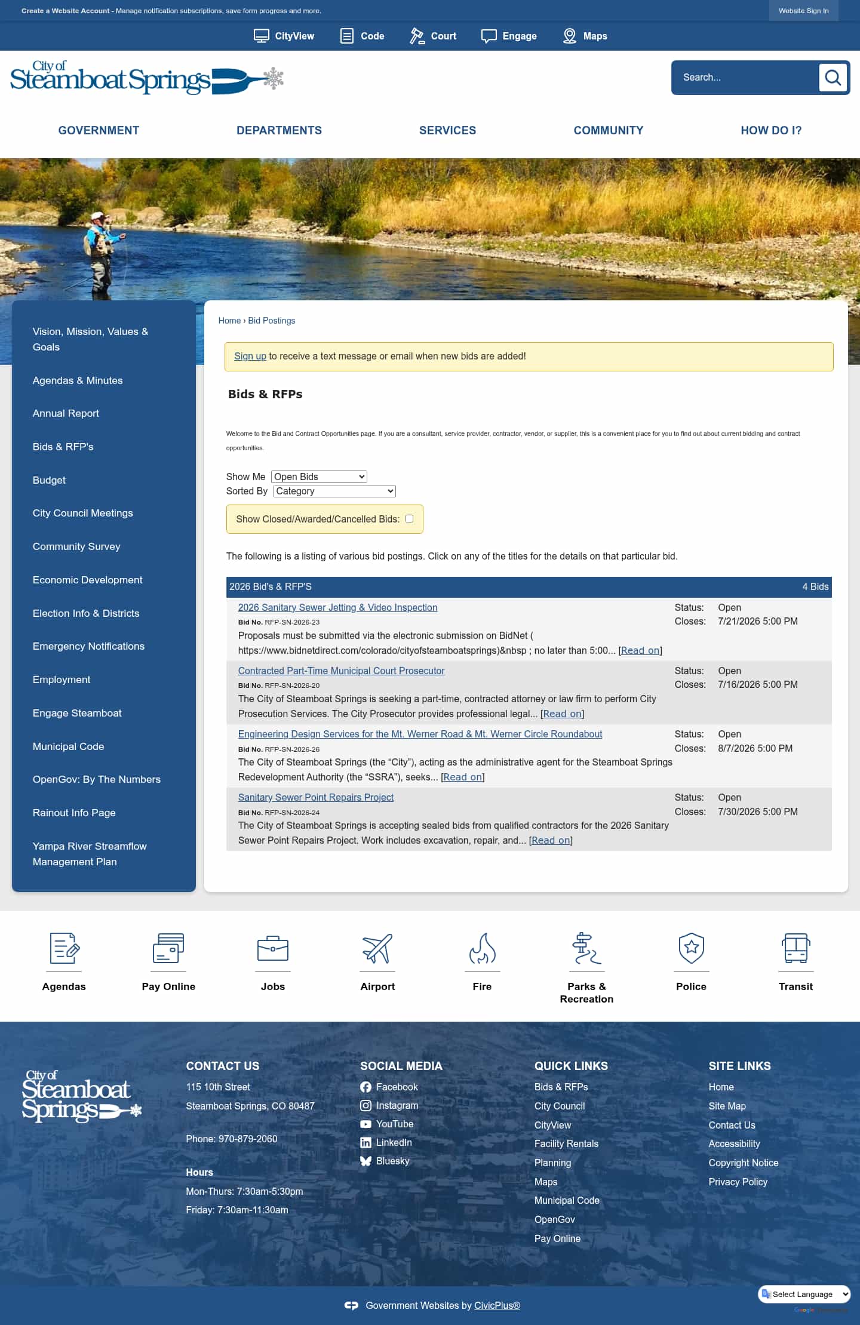Open the Transit bus icon
Screen dimensions: 860x1325
(795, 948)
